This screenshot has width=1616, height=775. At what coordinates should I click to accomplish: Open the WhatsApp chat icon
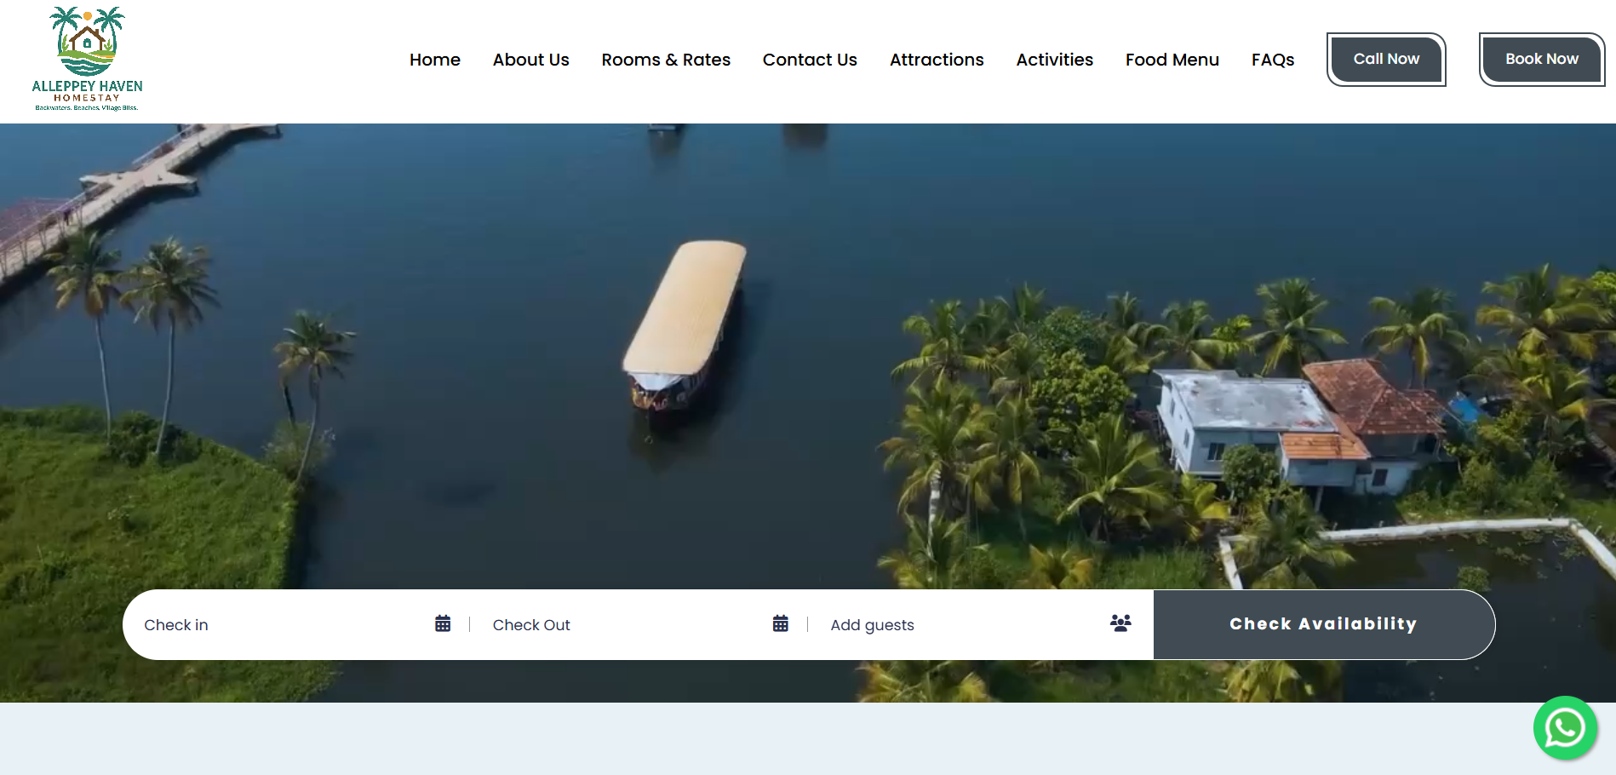[x=1565, y=728]
